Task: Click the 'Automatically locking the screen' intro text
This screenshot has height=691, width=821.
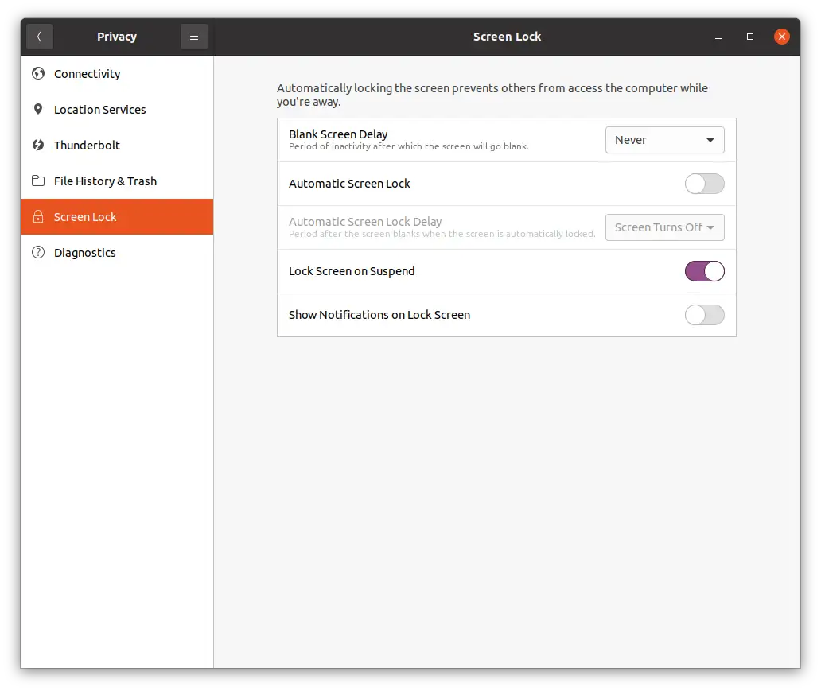Action: pyautogui.click(x=492, y=95)
